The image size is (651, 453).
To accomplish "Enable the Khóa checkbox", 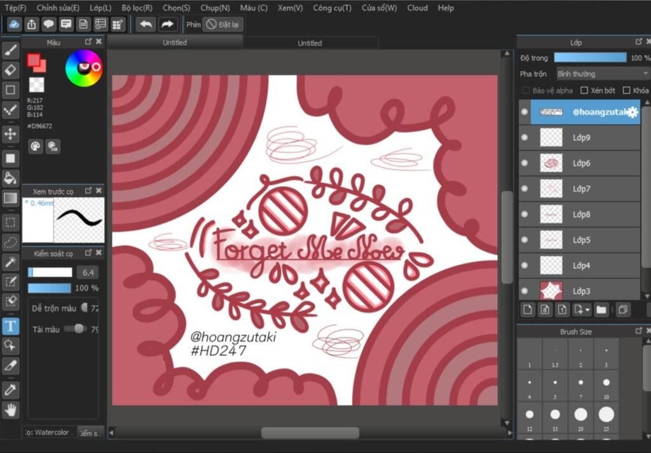I will [626, 90].
